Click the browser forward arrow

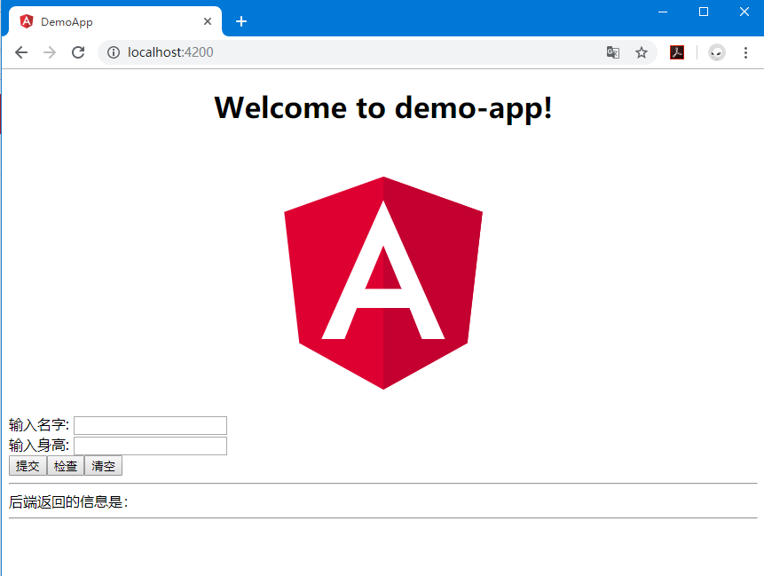[x=50, y=52]
